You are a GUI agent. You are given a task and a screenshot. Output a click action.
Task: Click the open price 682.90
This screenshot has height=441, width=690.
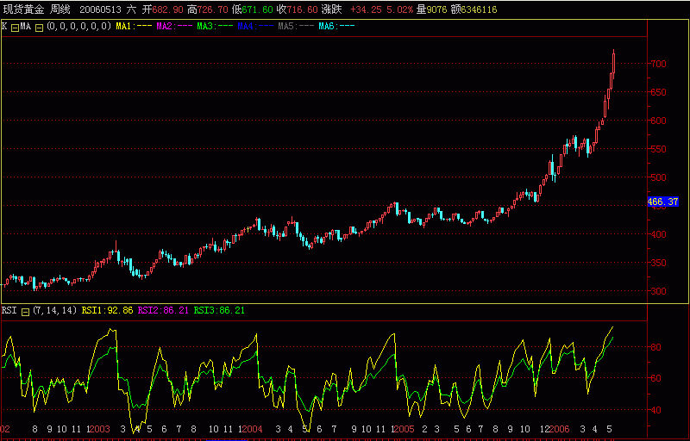167,9
